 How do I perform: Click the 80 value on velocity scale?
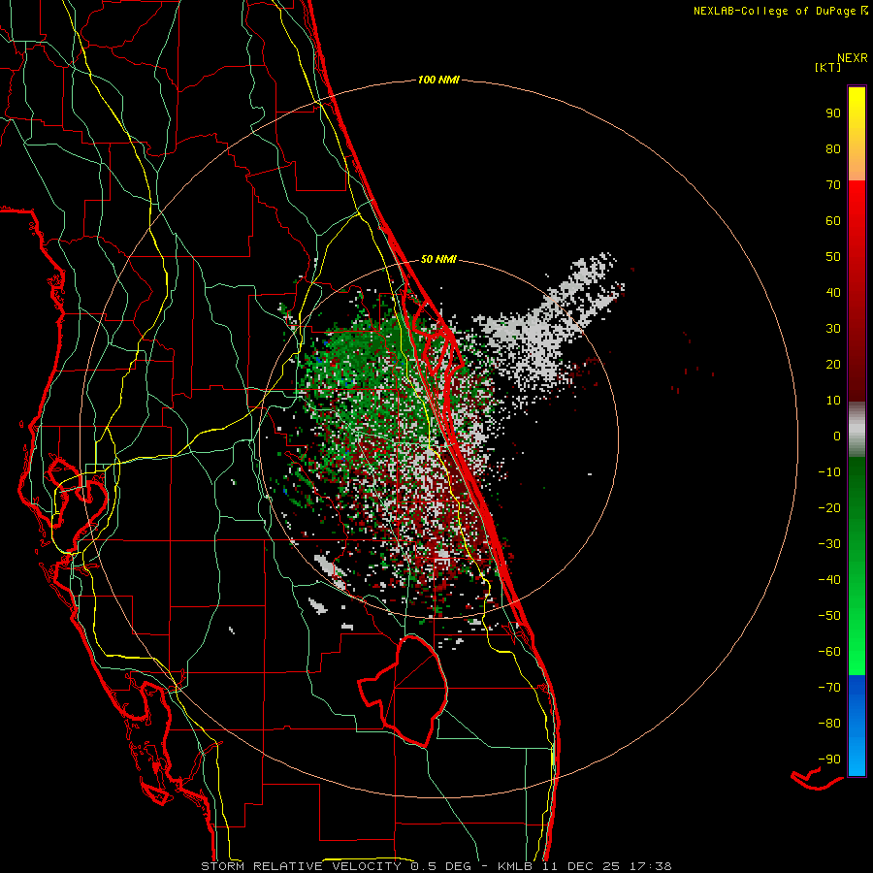tap(833, 148)
